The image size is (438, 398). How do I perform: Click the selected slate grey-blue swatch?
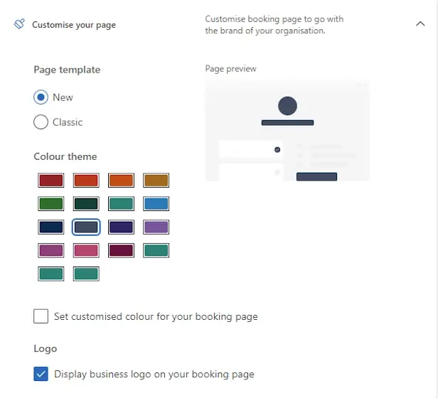[x=86, y=227]
